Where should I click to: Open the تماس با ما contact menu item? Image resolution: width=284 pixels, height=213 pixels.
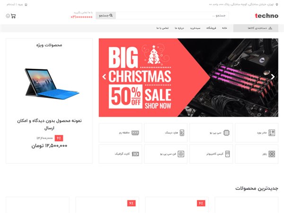coord(162,28)
